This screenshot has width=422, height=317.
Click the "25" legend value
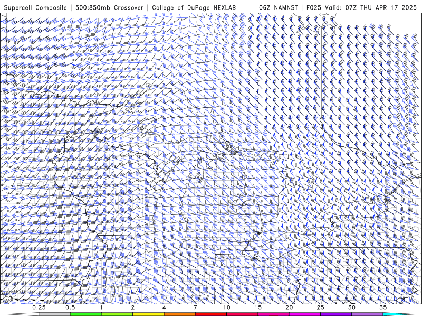click(x=320, y=307)
